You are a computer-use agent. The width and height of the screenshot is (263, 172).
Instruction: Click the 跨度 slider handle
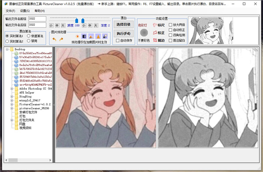(77, 21)
